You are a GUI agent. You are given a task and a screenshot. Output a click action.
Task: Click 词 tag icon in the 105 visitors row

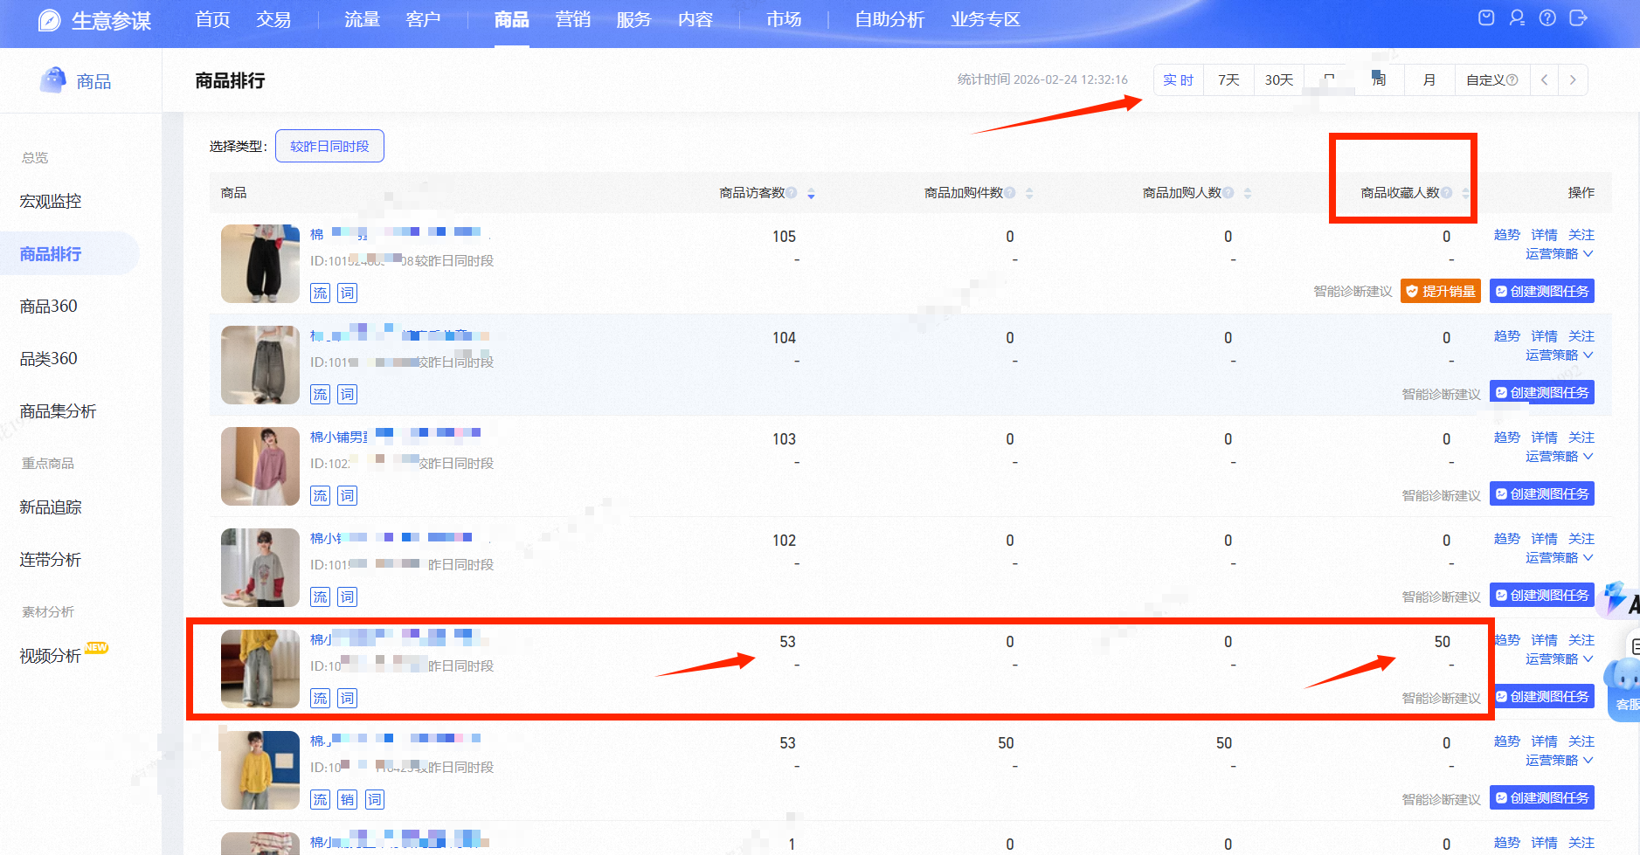[348, 293]
